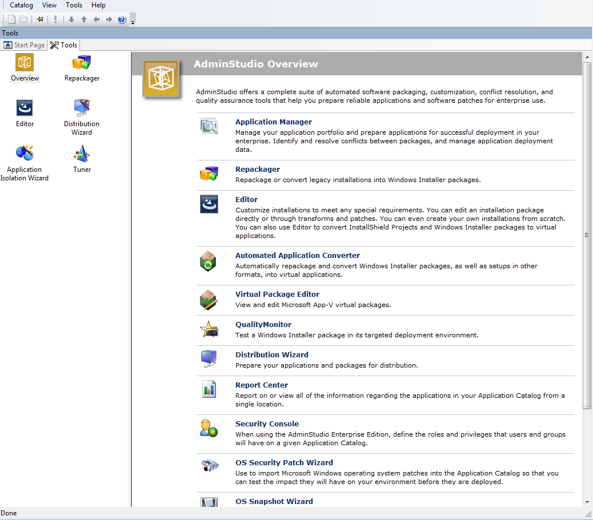Viewport: 593px width, 520px height.
Task: Click the OS Security Patch Wizard icon
Action: [x=210, y=465]
